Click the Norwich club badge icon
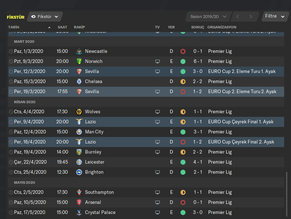Image resolution: width=291 pixels, height=219 pixels. [x=79, y=61]
